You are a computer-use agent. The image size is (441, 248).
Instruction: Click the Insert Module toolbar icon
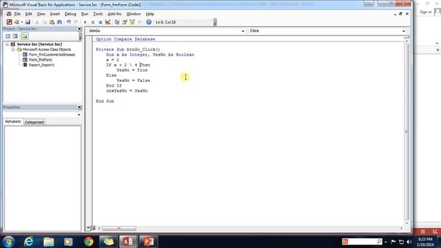click(17, 22)
